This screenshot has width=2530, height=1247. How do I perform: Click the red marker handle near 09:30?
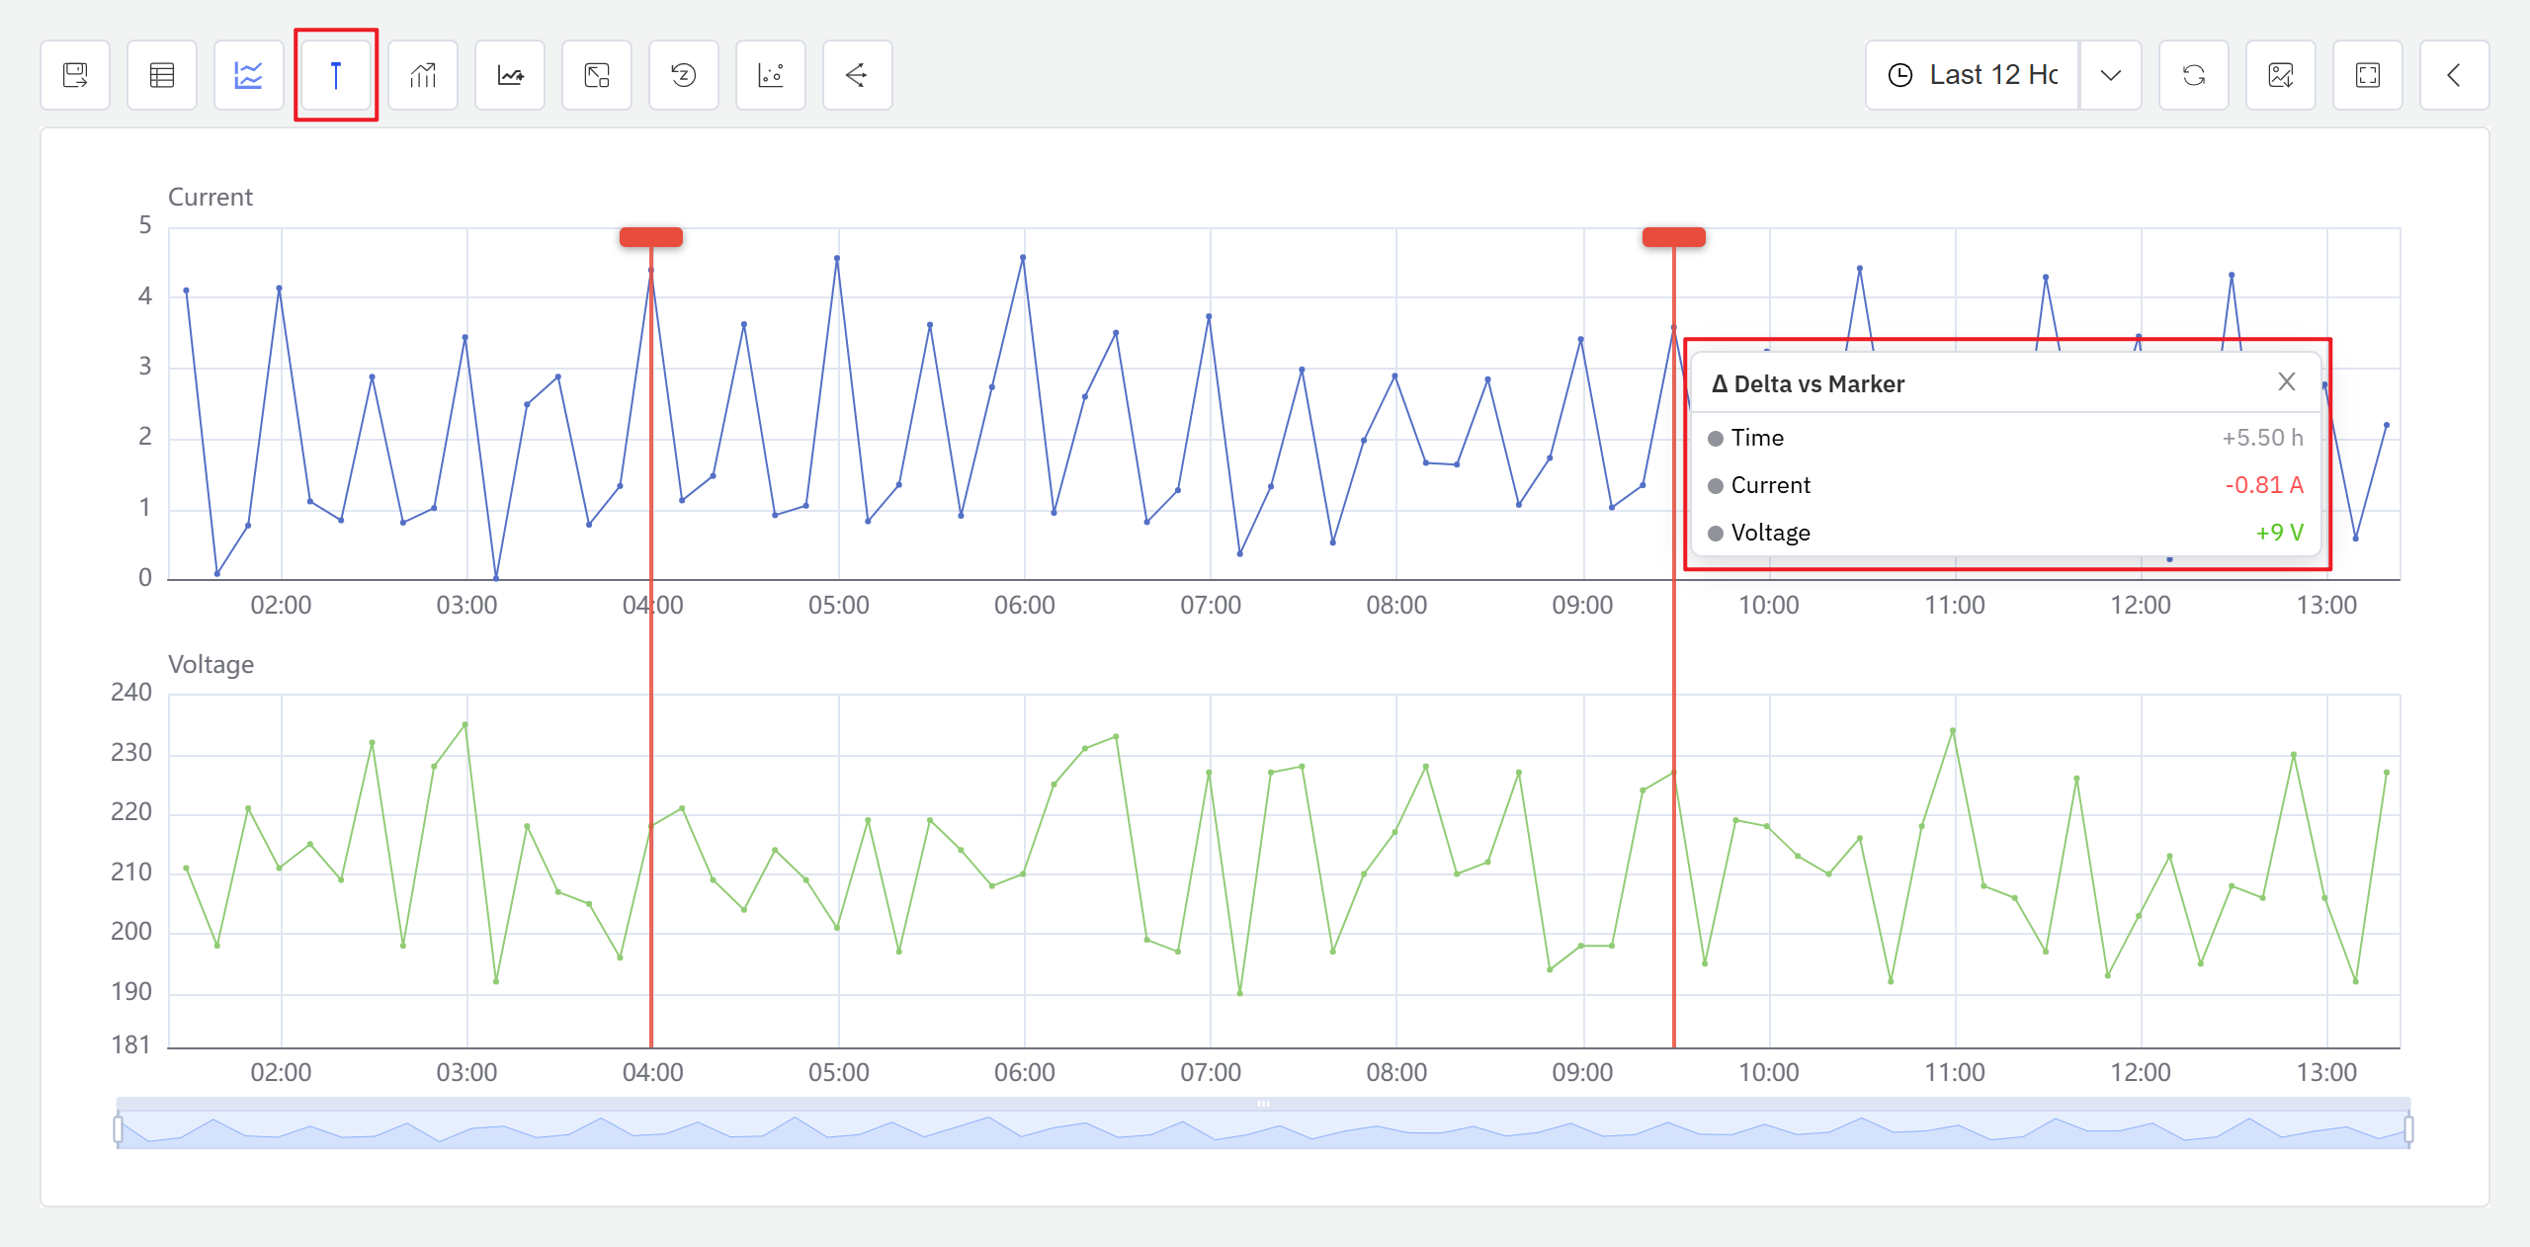click(x=1673, y=237)
